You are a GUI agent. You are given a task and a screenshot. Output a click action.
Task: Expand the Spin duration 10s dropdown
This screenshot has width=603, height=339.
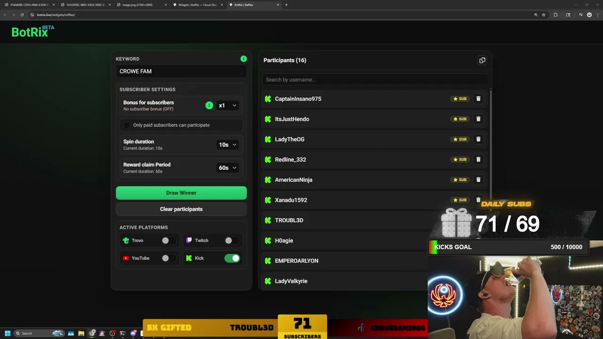(x=228, y=145)
